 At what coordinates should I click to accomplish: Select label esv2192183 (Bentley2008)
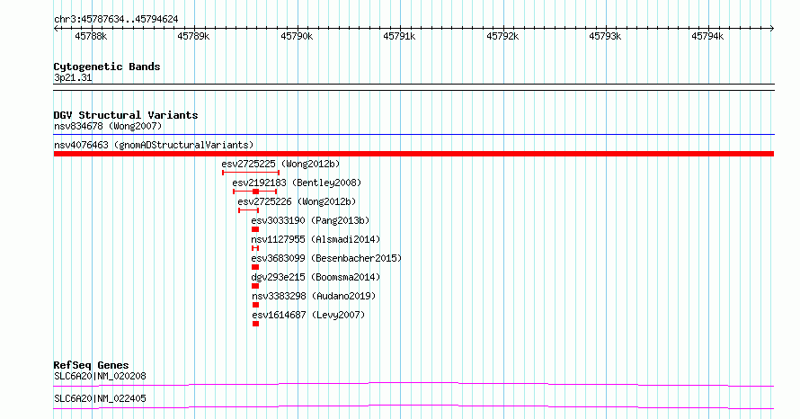click(x=297, y=183)
